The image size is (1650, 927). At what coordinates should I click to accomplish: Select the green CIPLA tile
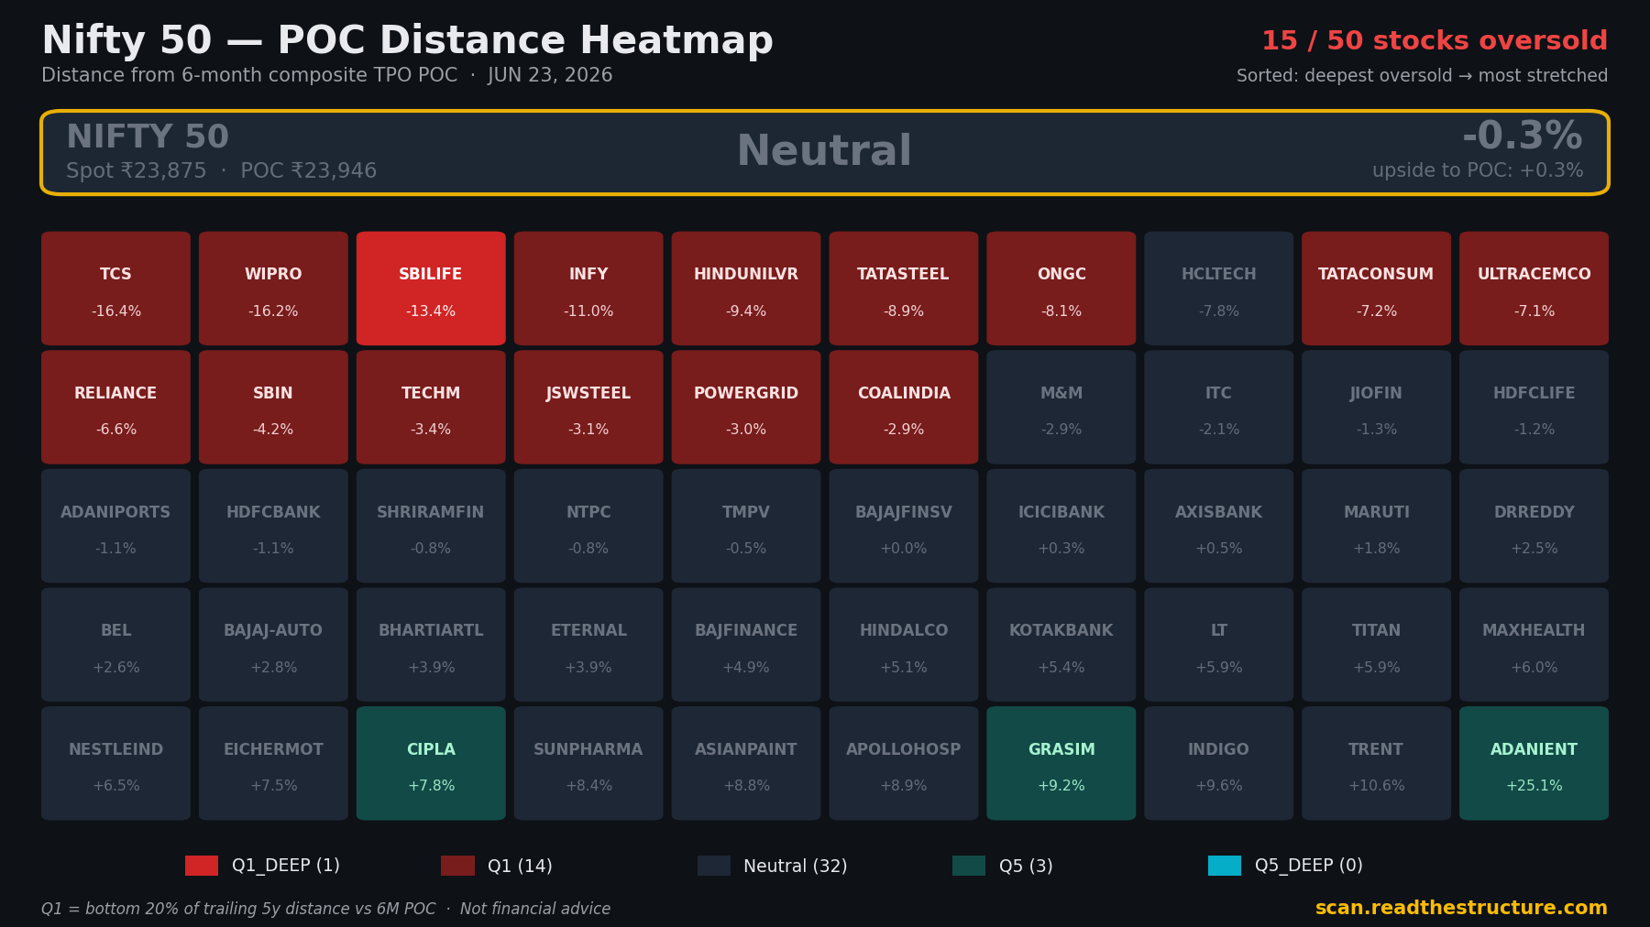coord(431,763)
